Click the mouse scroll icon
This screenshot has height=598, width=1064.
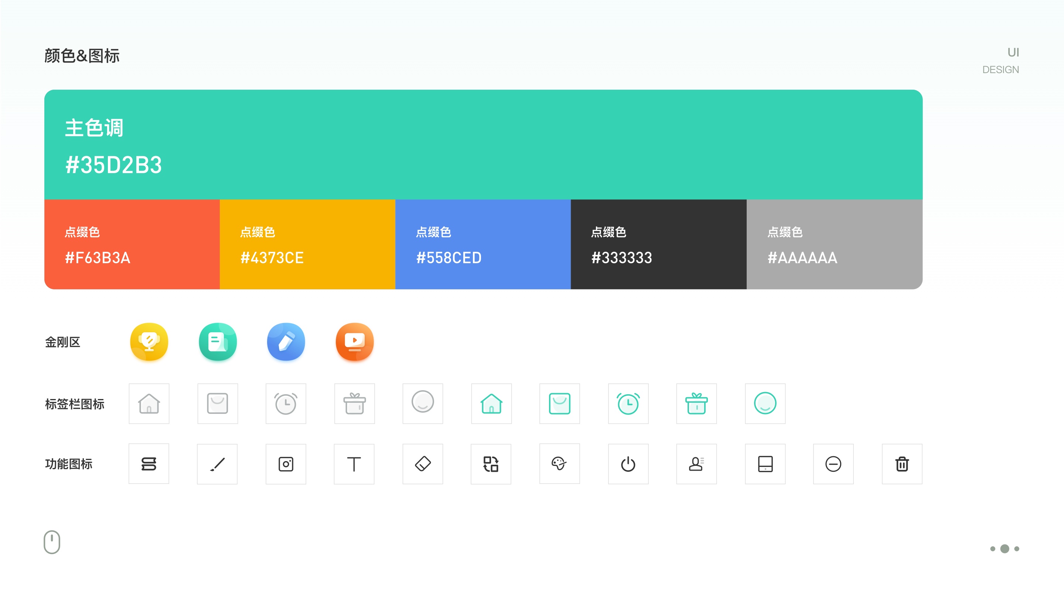[x=52, y=542]
